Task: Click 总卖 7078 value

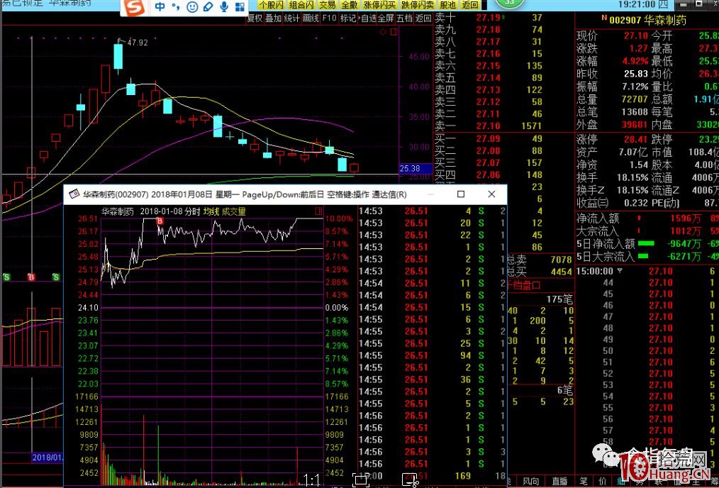Action: click(561, 260)
